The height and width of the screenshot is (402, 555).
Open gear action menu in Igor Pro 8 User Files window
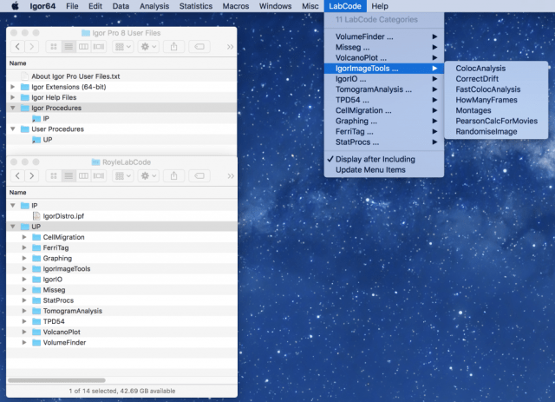pyautogui.click(x=148, y=46)
